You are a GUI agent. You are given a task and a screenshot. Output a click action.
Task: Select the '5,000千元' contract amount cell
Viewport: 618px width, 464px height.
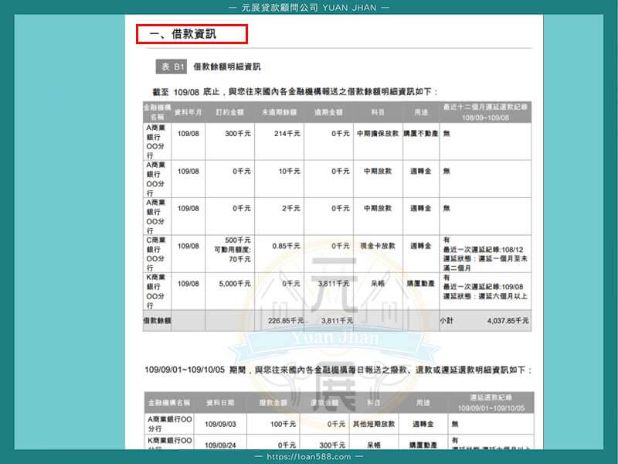tap(235, 284)
